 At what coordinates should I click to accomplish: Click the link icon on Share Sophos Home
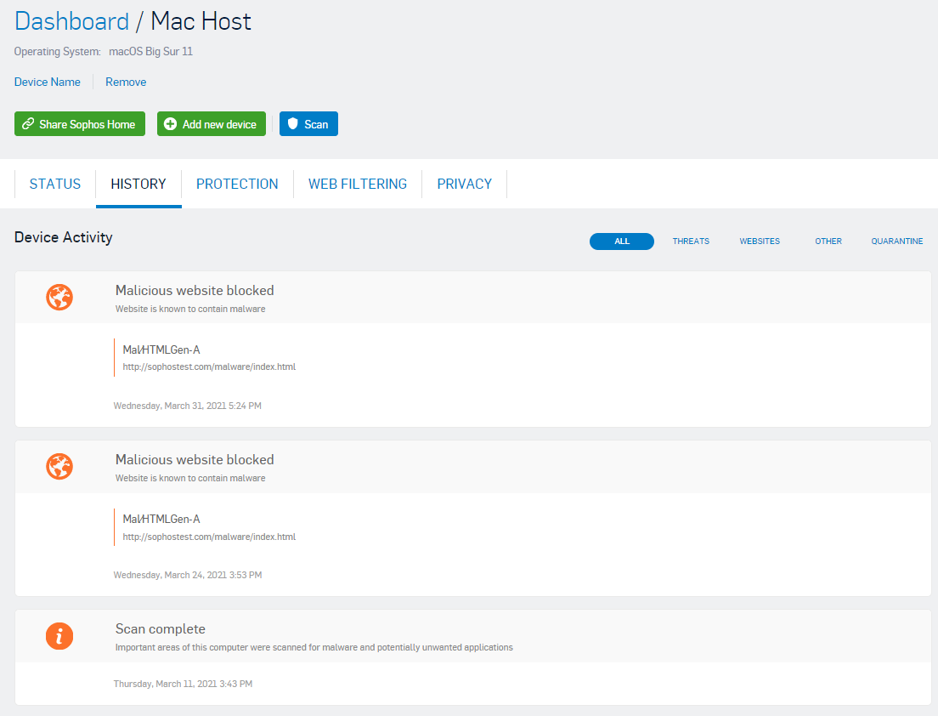click(28, 124)
